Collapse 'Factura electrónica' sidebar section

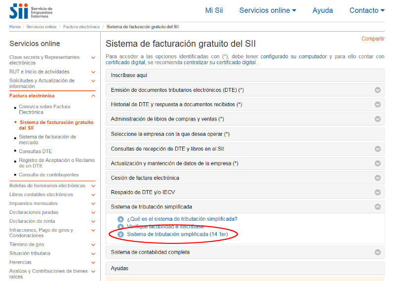pos(93,96)
